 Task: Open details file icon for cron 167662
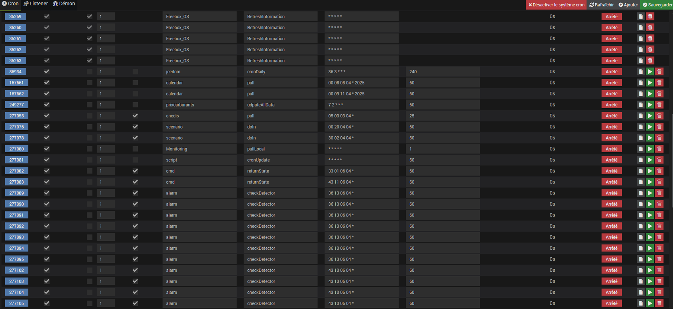(641, 94)
